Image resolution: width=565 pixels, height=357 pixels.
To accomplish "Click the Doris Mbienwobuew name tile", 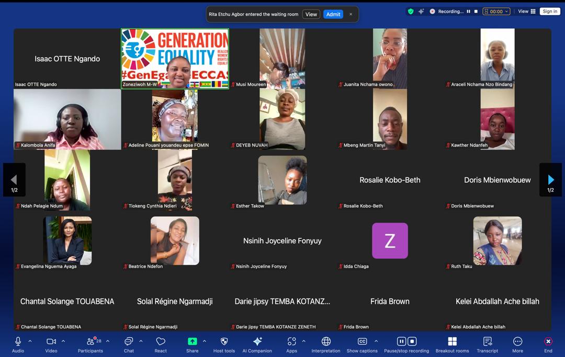I will coord(498,180).
